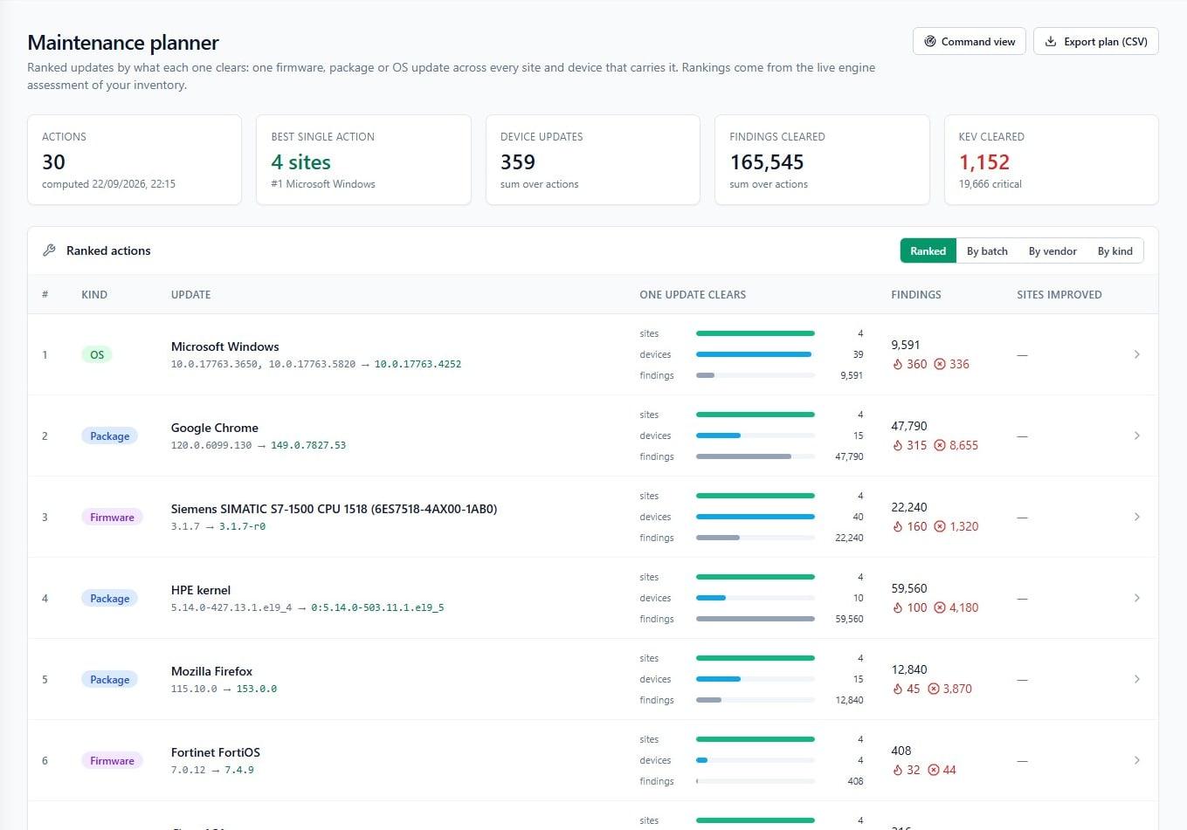The height and width of the screenshot is (830, 1187).
Task: Expand the HPE kernel row chevron
Action: (1136, 598)
